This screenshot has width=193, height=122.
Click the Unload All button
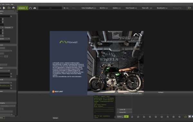124,112
